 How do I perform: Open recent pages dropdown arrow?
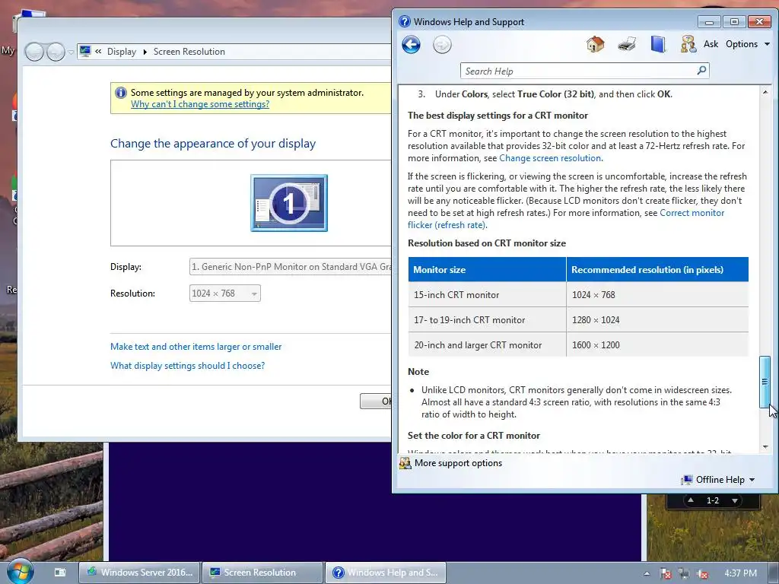[x=71, y=52]
